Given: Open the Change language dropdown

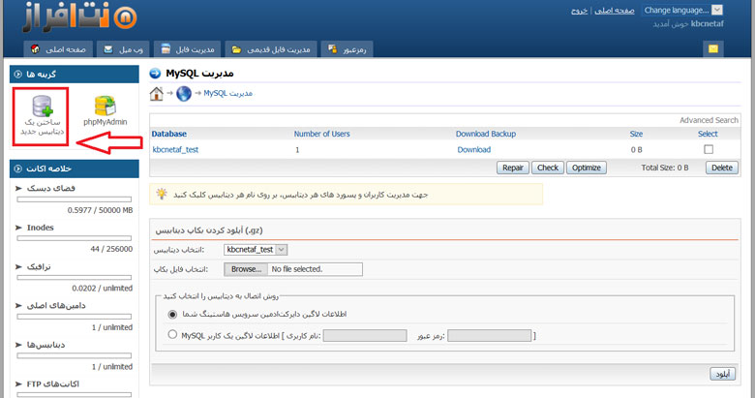Looking at the screenshot, I should pyautogui.click(x=682, y=10).
